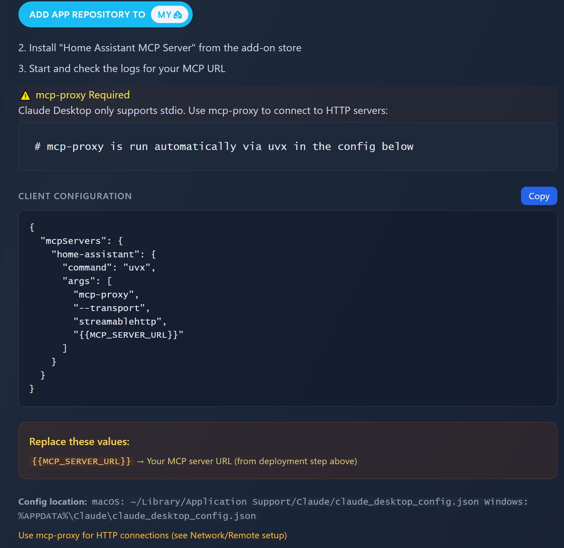Click step 2 Install Home Assistant MCP Server
Screen dimensions: 564x548
click(160, 48)
